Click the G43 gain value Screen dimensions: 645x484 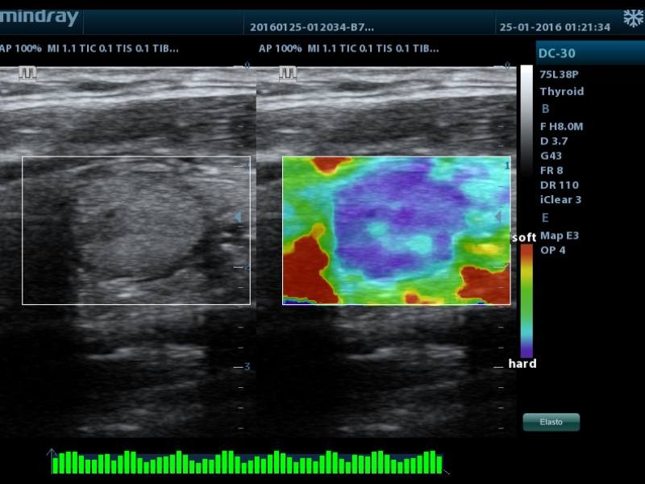click(551, 156)
